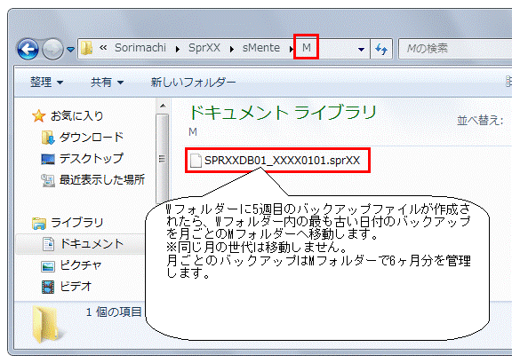Click the navigation pane scroll-up arrow
Screen dimensions: 512x363
tap(163, 106)
